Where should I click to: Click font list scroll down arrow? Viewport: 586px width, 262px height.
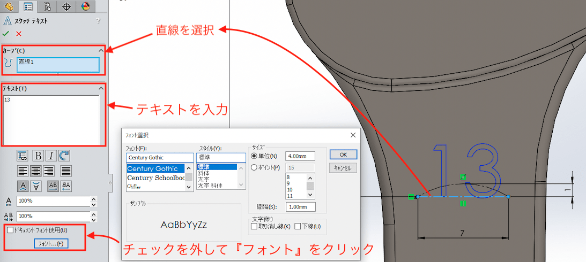coord(189,187)
